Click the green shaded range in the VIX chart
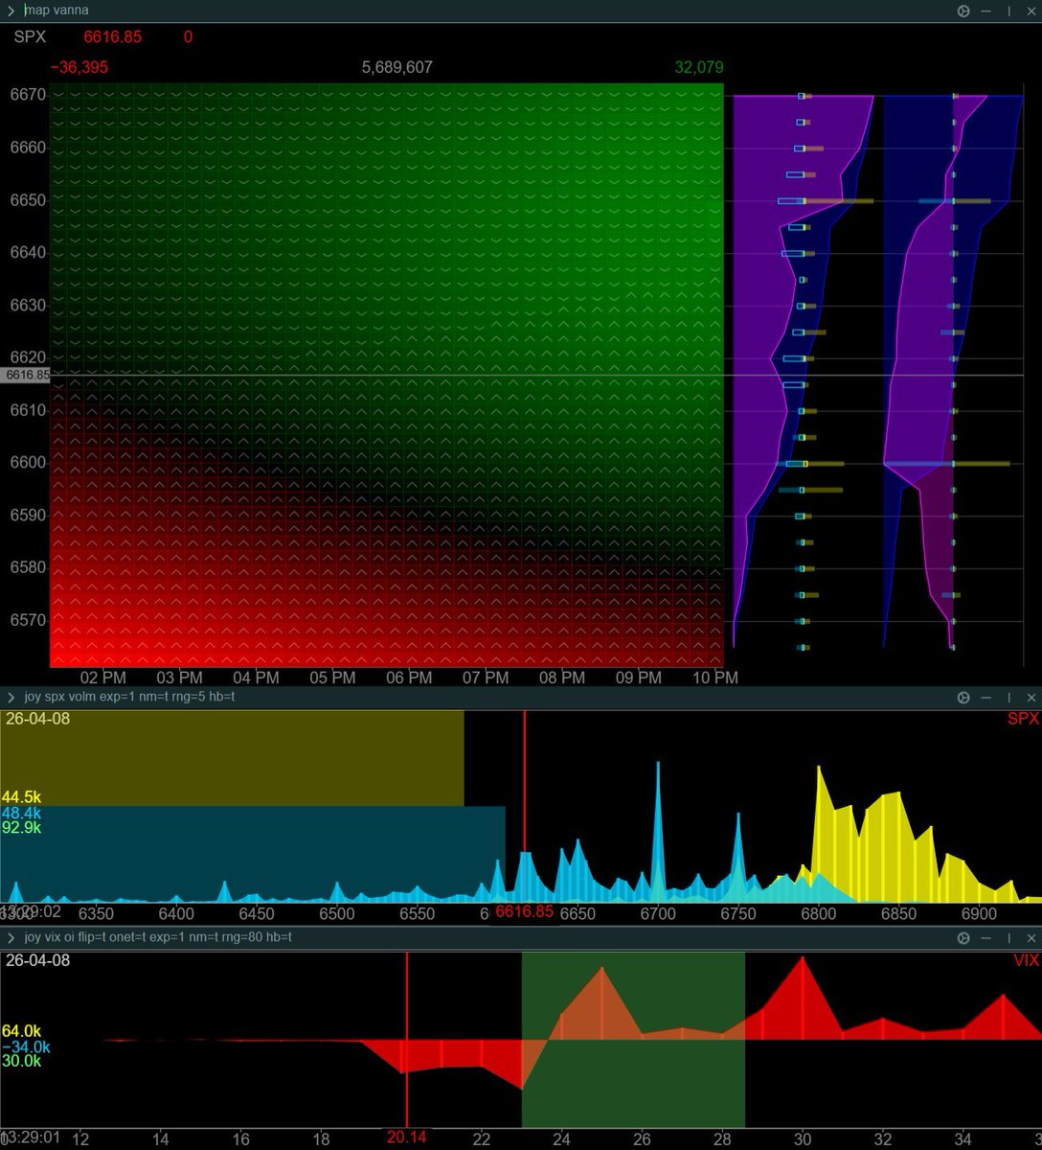This screenshot has width=1042, height=1150. coord(633,1040)
